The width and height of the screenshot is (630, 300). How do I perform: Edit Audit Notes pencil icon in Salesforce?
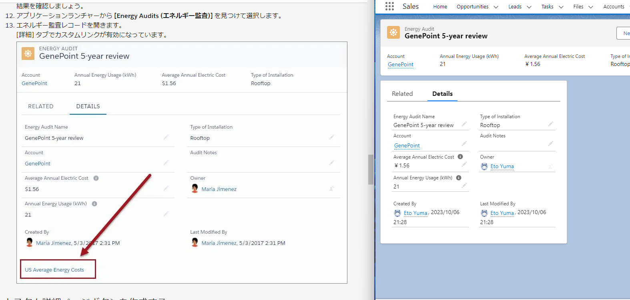tap(551, 143)
